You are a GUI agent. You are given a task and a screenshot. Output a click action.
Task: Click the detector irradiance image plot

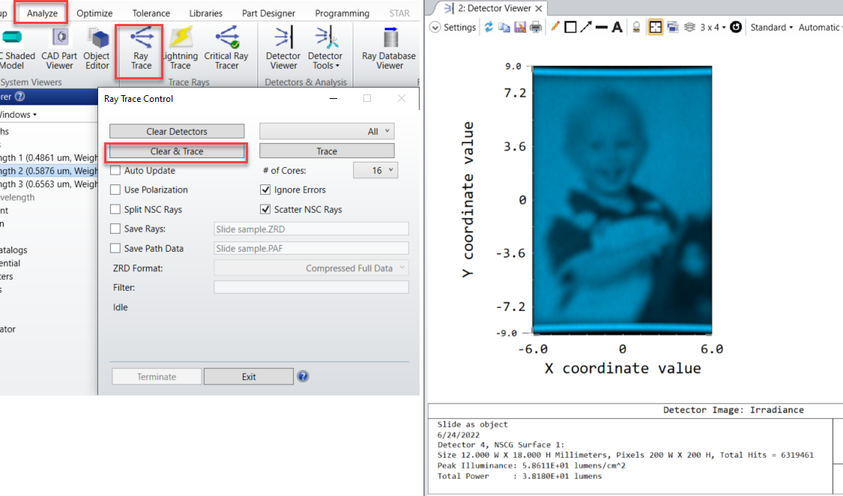622,200
